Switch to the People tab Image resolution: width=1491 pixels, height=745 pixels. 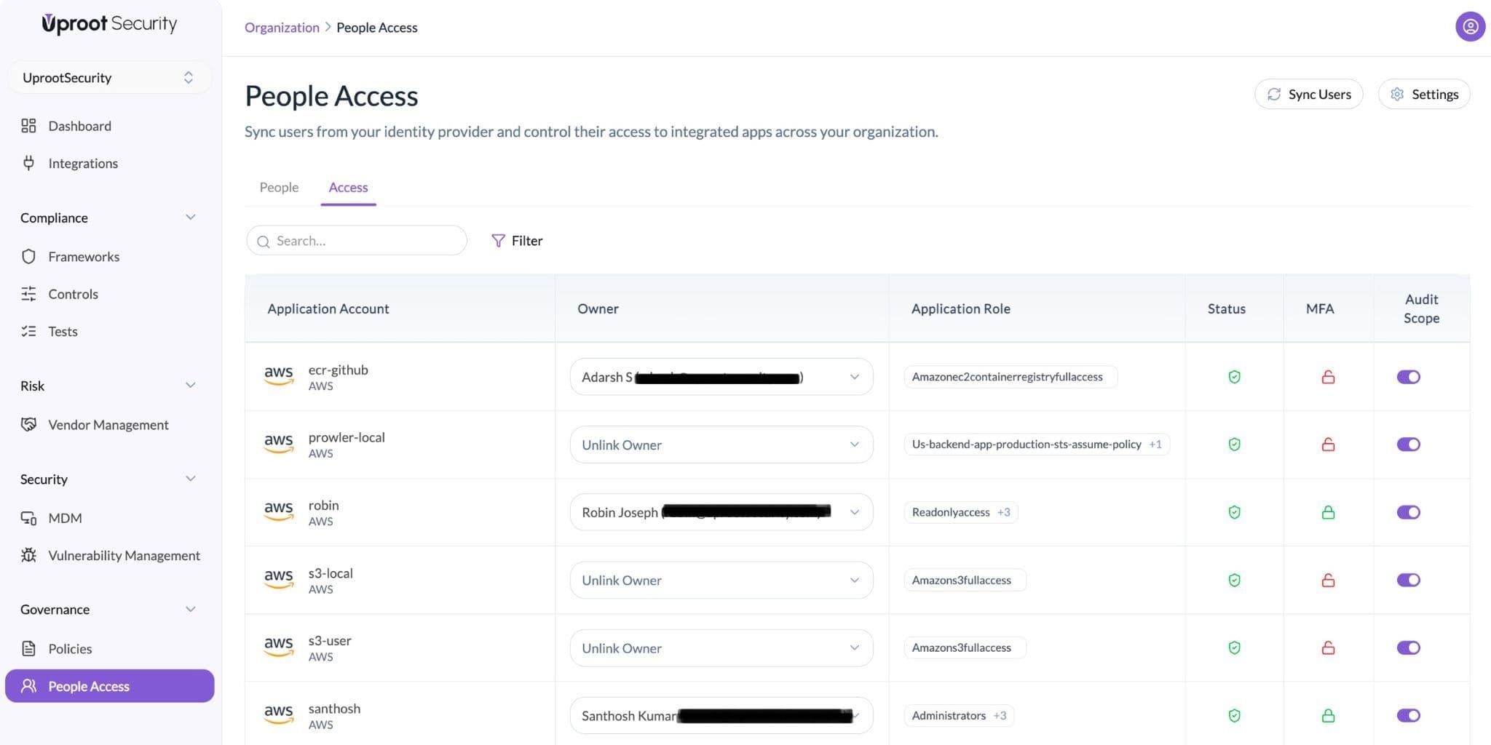pos(279,187)
